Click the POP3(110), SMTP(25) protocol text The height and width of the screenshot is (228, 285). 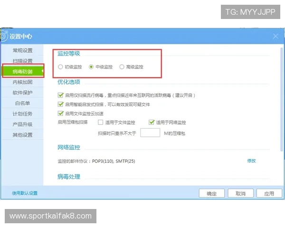pos(114,161)
